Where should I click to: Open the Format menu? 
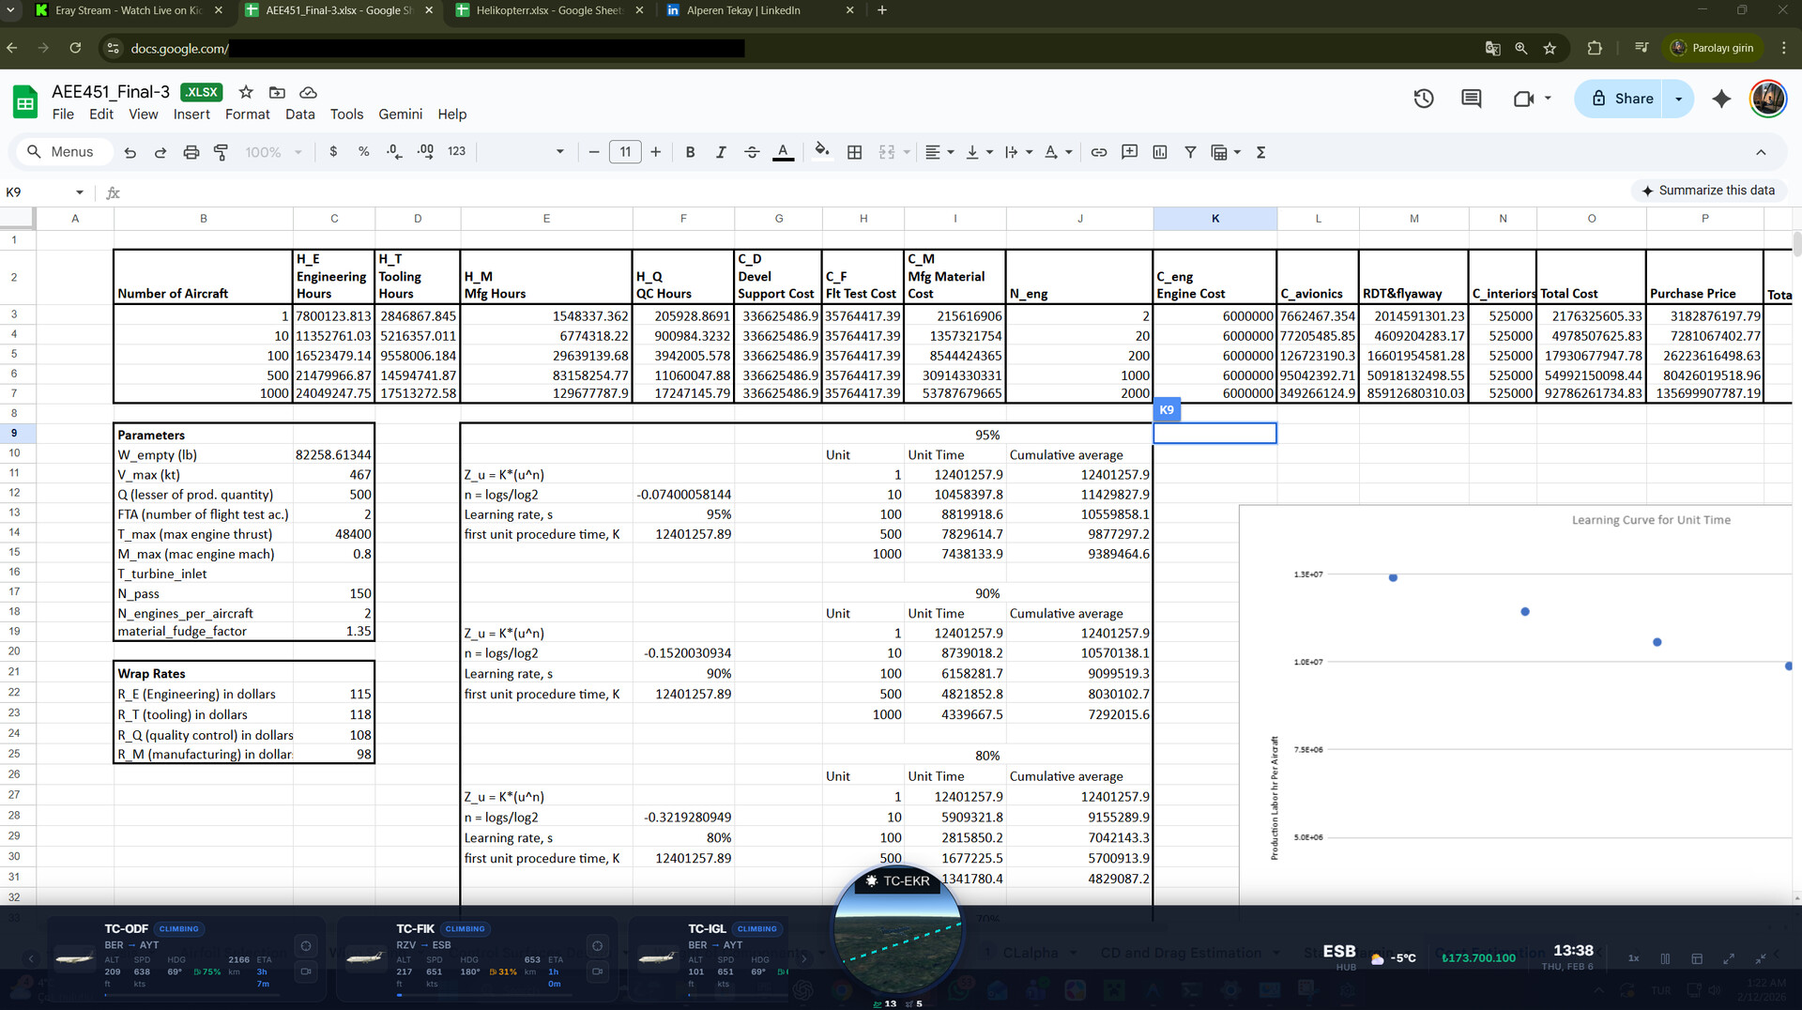pos(247,114)
